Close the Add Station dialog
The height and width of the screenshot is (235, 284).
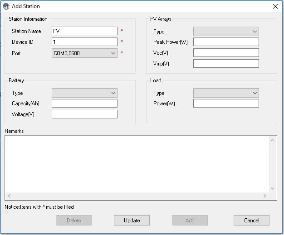pyautogui.click(x=275, y=6)
